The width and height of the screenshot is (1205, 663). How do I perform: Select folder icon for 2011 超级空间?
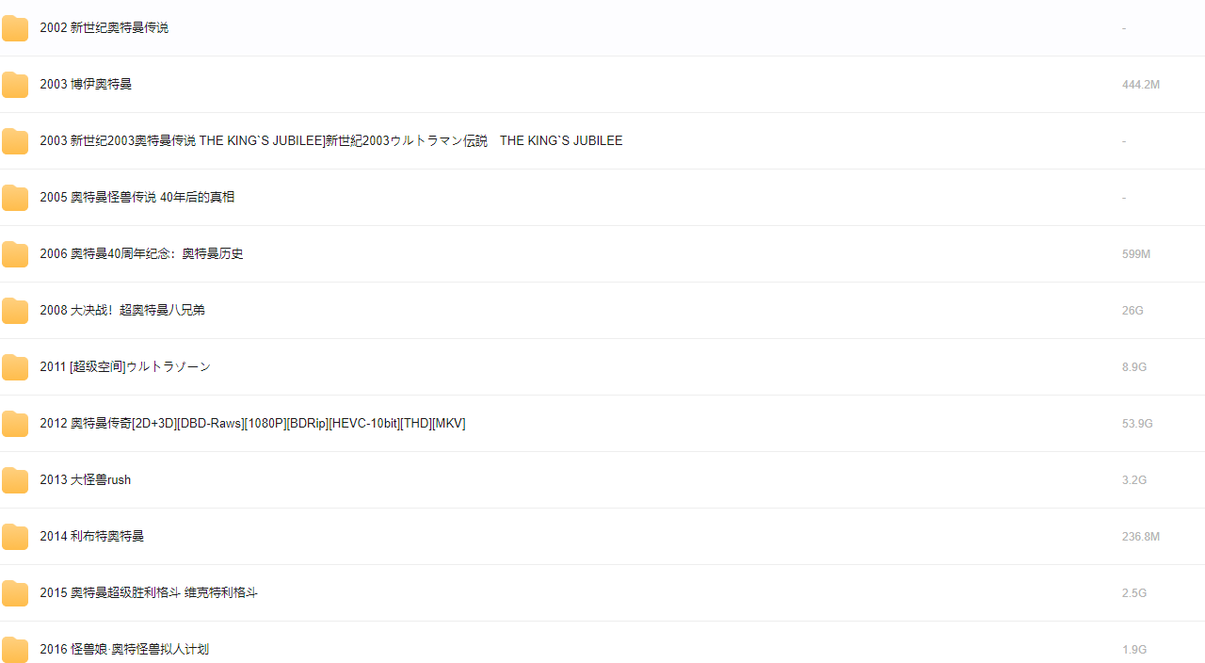tap(15, 367)
